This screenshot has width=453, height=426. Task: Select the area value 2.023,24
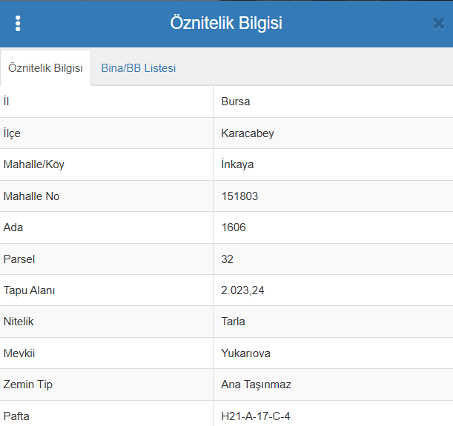242,290
